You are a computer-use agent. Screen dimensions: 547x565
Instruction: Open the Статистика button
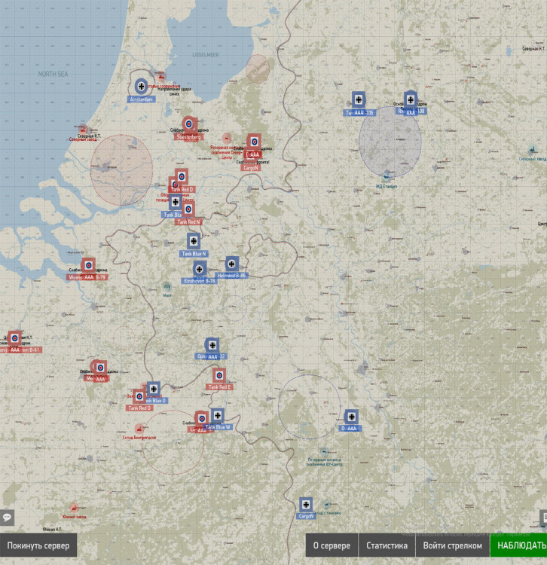pyautogui.click(x=387, y=545)
